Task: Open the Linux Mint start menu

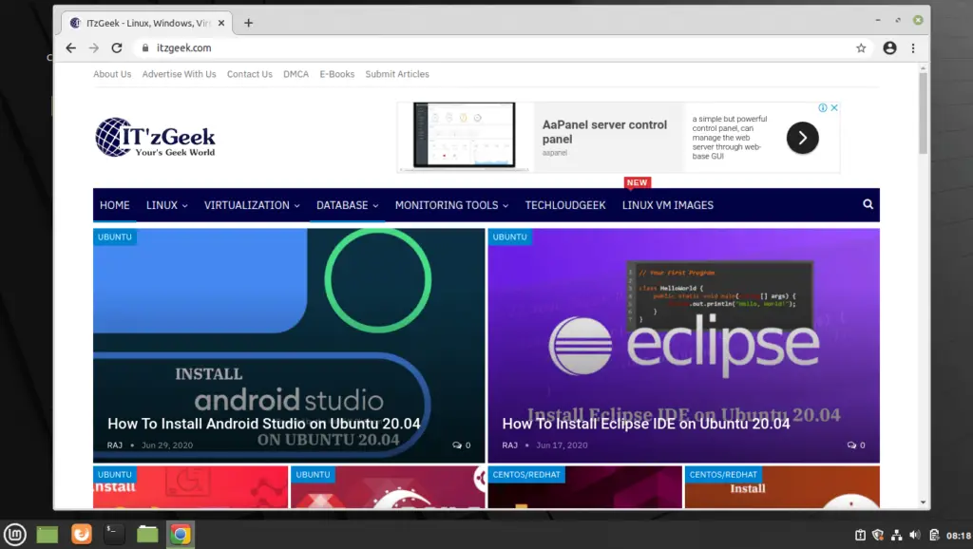Action: pyautogui.click(x=15, y=534)
